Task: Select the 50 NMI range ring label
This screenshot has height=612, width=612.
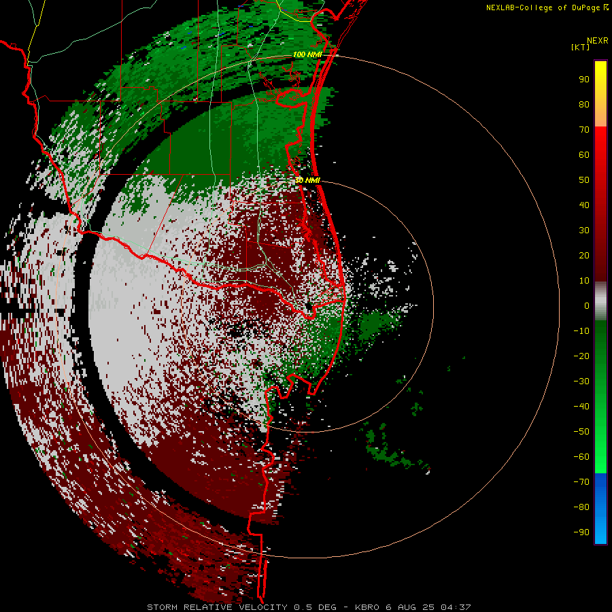Action: pyautogui.click(x=307, y=180)
